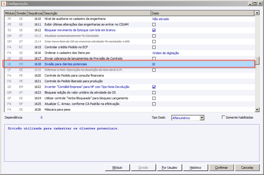This screenshot has width=264, height=175.
Task: Uncheck Bloquear movimento de Estoque com lote em branco
Action: click(x=154, y=30)
